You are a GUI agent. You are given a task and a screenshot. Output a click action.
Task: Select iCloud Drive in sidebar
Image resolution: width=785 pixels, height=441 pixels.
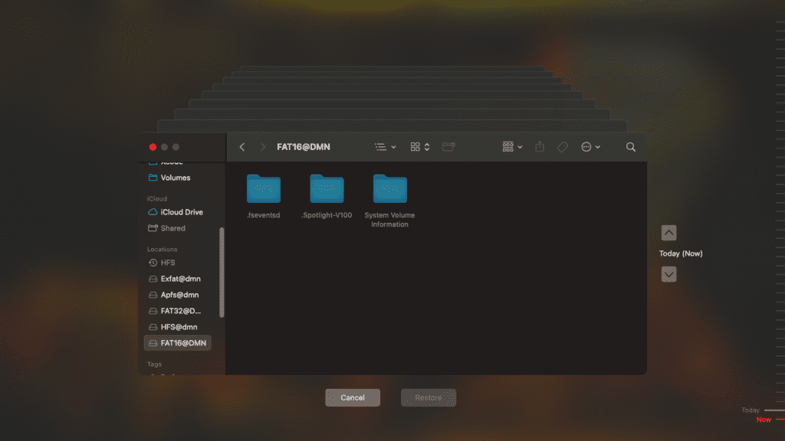pos(181,212)
